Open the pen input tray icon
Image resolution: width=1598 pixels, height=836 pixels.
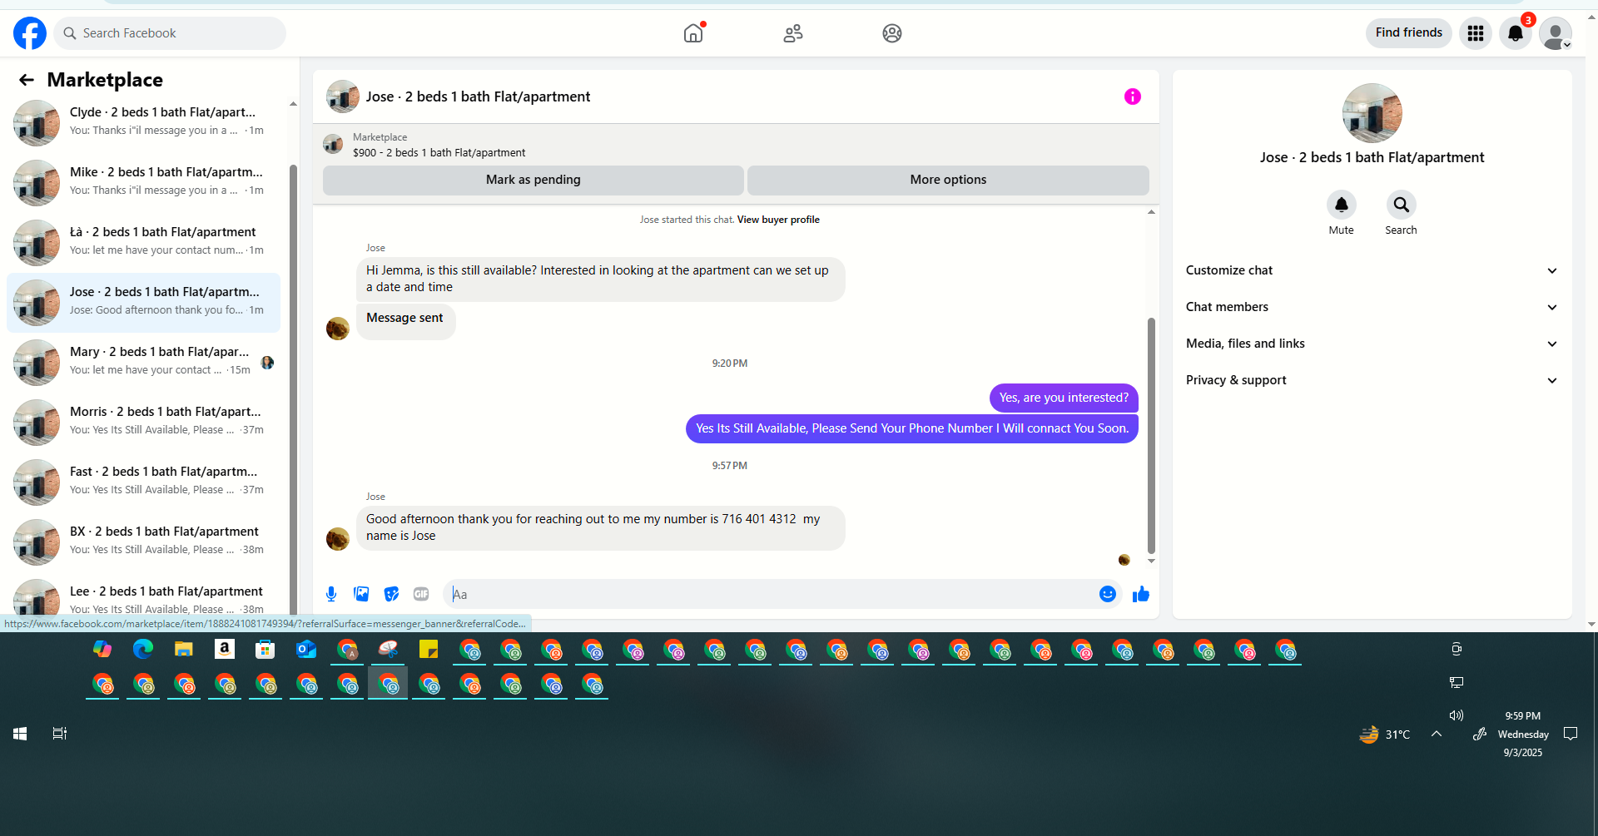coord(1479,734)
